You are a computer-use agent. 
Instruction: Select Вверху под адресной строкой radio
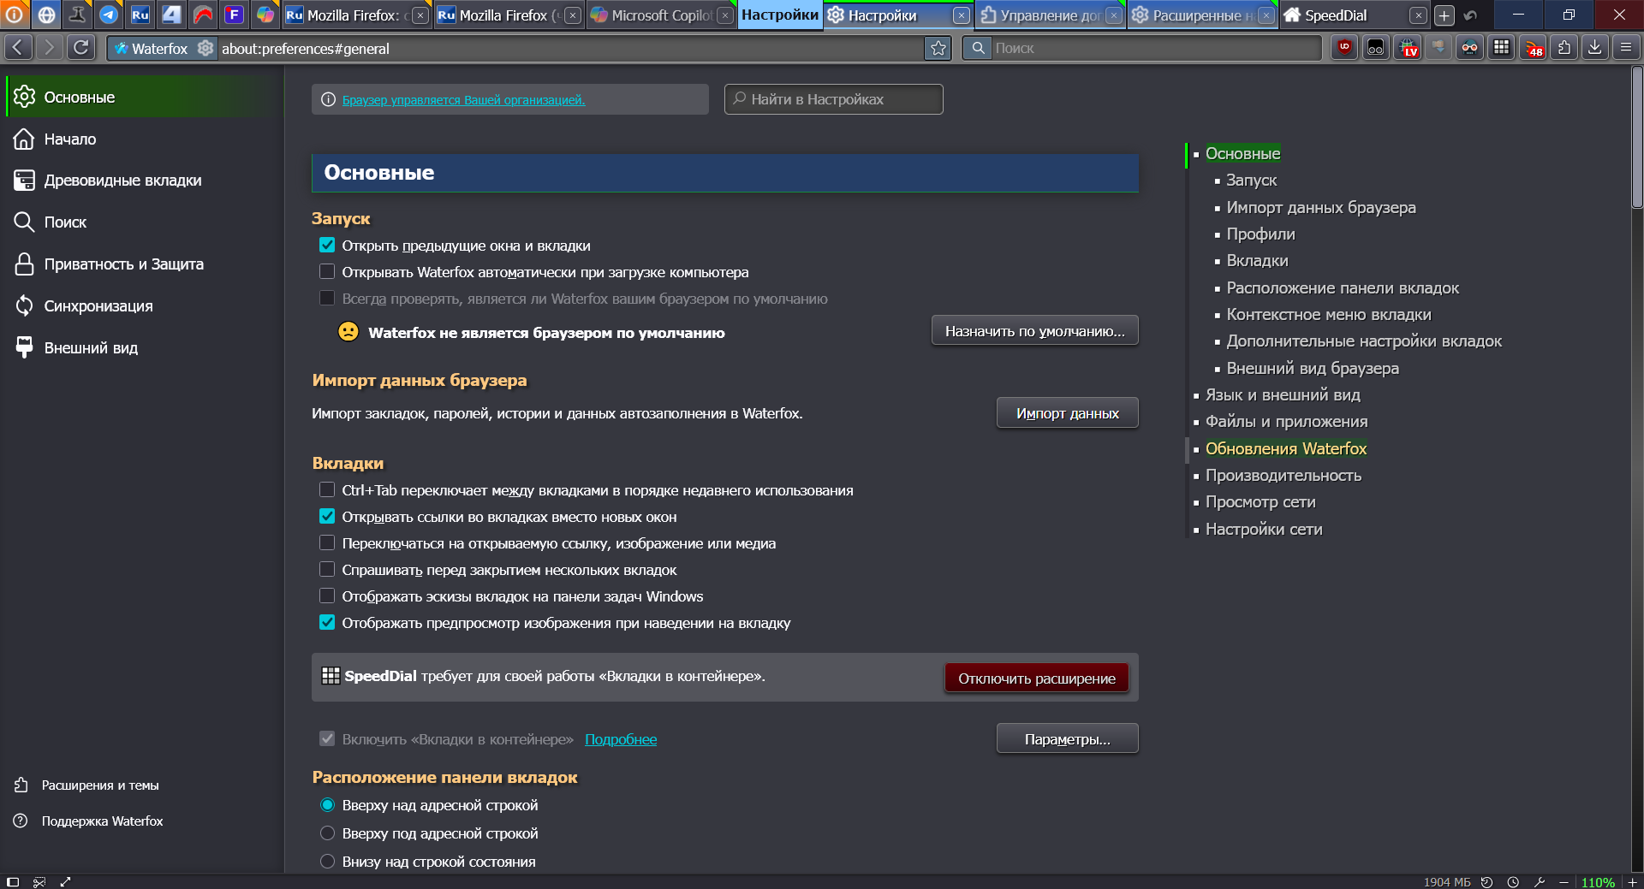327,833
